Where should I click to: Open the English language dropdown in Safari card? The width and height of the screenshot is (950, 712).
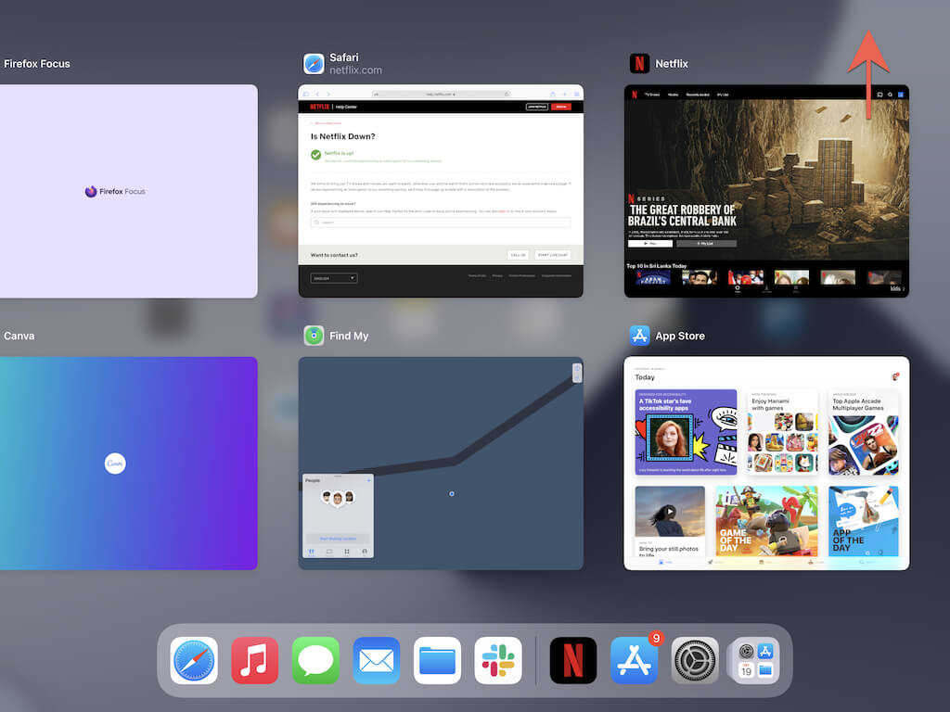click(x=334, y=278)
